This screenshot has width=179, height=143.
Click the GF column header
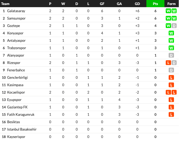click(x=102, y=4)
